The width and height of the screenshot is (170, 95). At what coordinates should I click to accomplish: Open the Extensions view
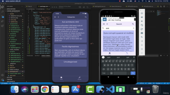pos(2,26)
